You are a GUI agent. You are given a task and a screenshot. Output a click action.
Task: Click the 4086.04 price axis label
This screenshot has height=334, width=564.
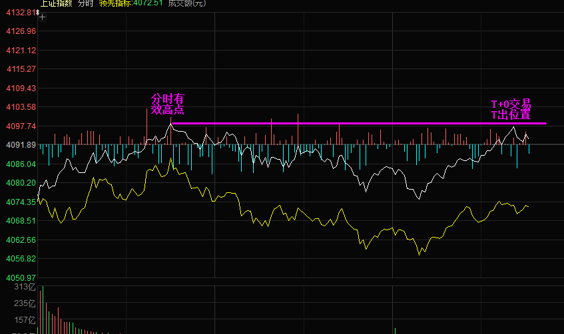(x=21, y=164)
